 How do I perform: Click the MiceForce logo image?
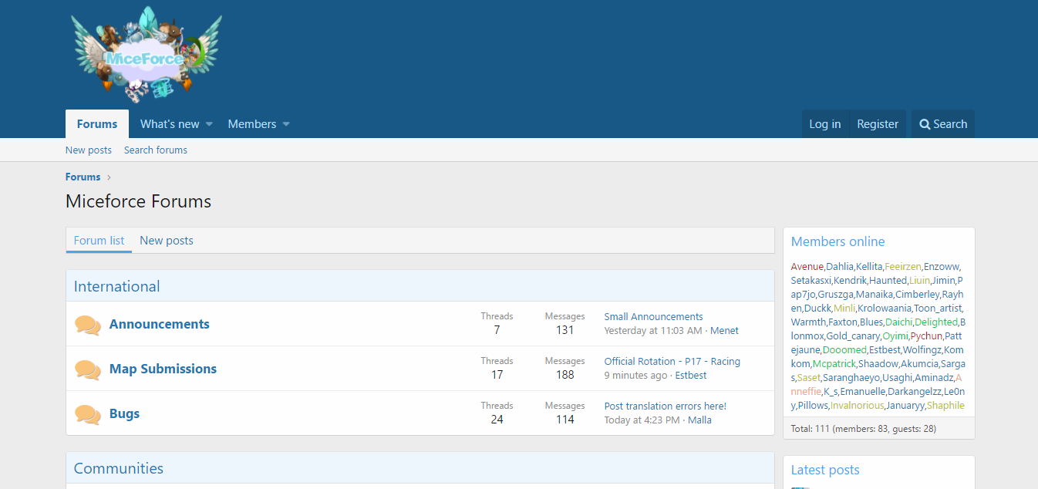[x=146, y=55]
